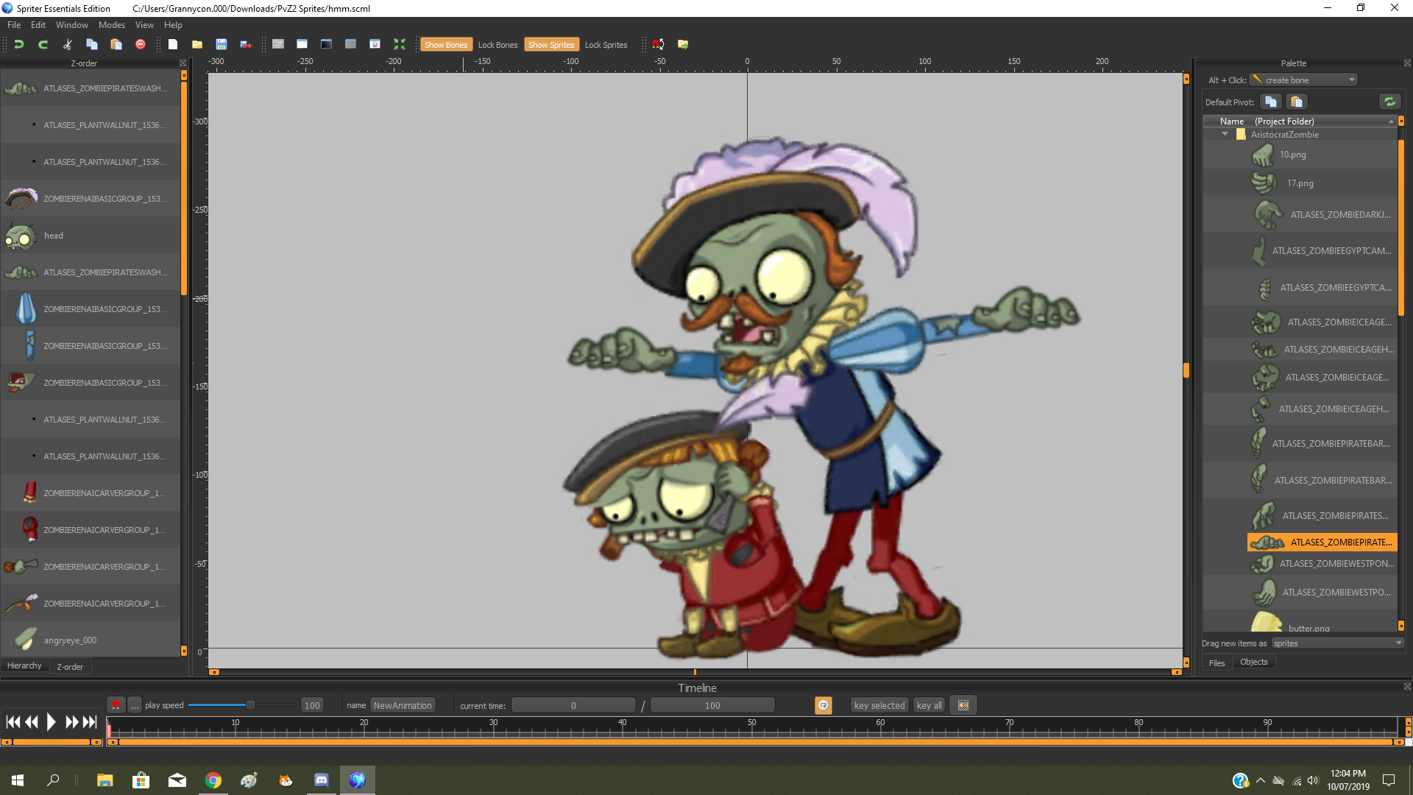Viewport: 1413px width, 795px height.
Task: Switch to the Hierarchy tab
Action: (x=24, y=665)
